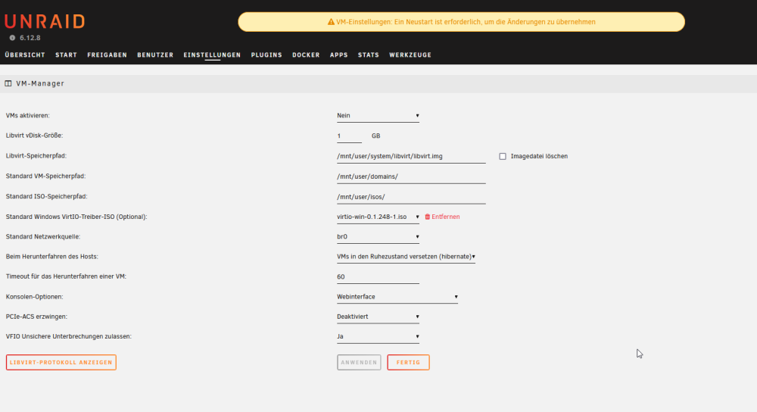757x412 pixels.
Task: Open the Freigaben tab
Action: (107, 55)
